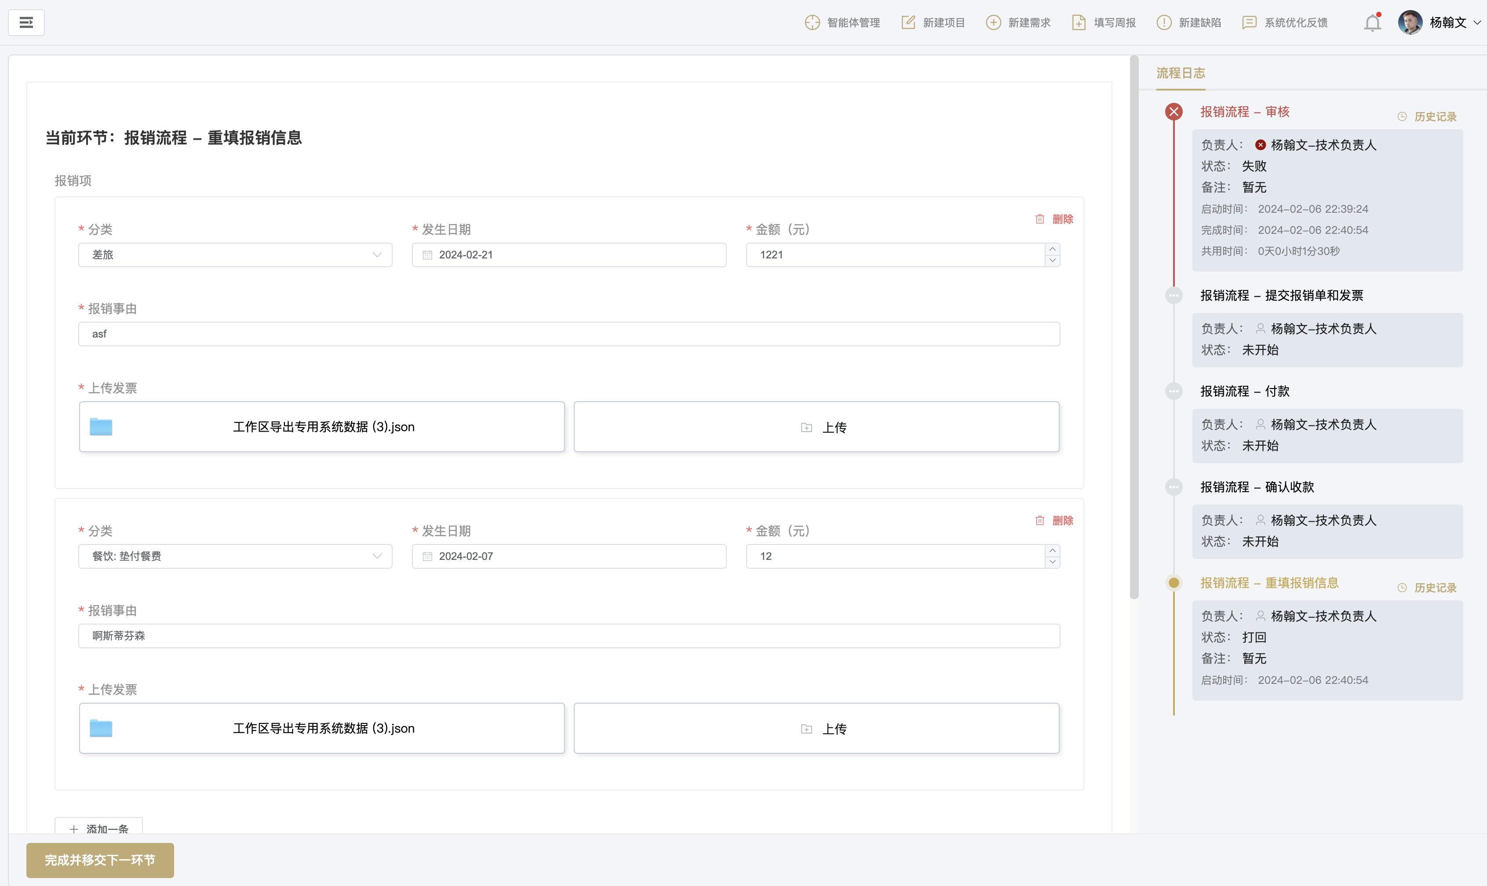Select the 流程日志 tab

(x=1180, y=73)
